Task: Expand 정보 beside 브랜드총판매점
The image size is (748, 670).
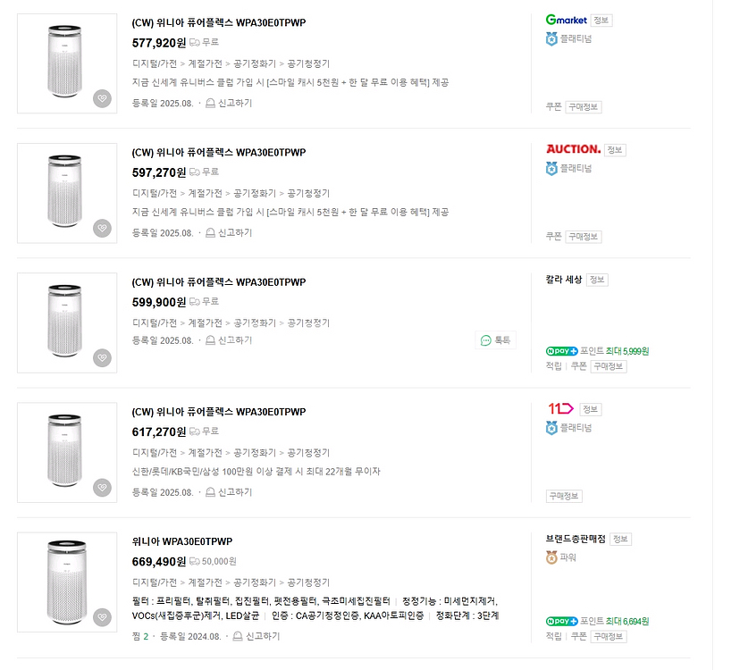Action: tap(620, 540)
